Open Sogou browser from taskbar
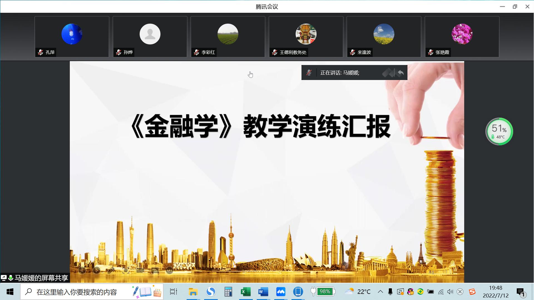This screenshot has height=300, width=534. [x=211, y=292]
